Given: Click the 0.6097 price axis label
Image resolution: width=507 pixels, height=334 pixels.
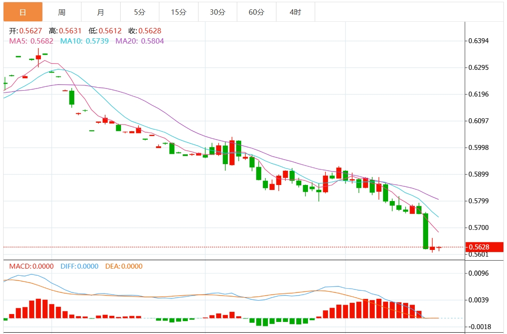Looking at the screenshot, I should point(479,121).
